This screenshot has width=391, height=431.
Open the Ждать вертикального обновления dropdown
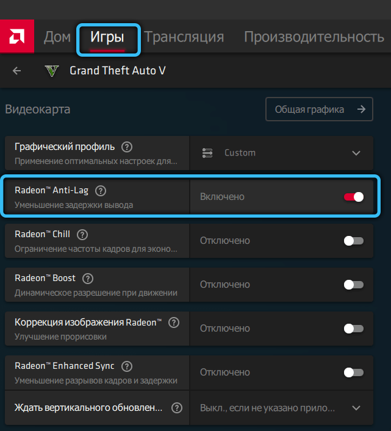281,408
